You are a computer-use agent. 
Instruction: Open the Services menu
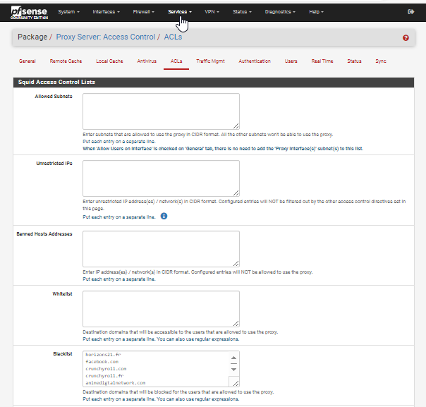click(x=179, y=12)
